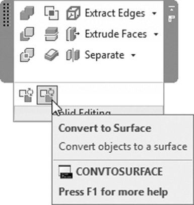Click the Solid Union icon
The width and height of the screenshot is (194, 205).
pyautogui.click(x=27, y=13)
